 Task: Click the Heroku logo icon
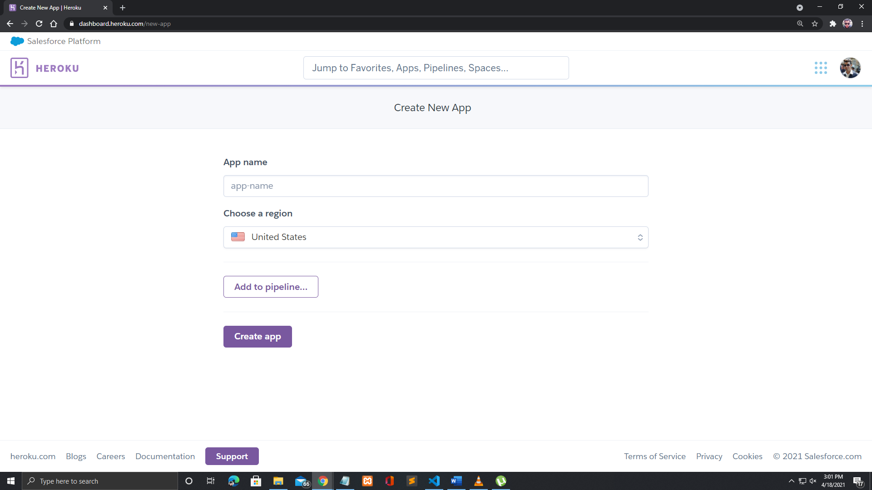tap(20, 68)
